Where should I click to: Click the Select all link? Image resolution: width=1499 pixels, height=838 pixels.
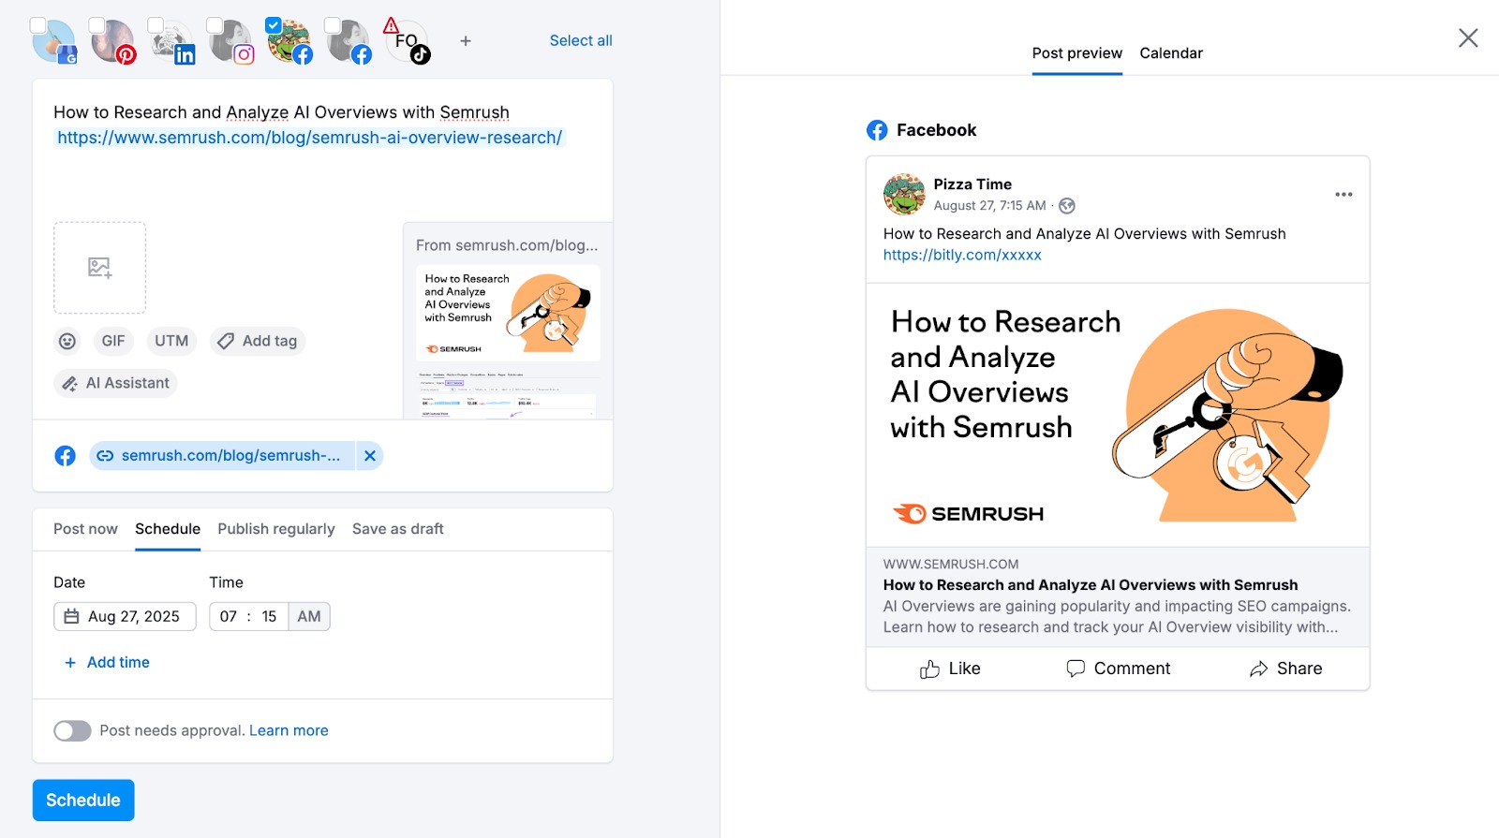point(580,41)
